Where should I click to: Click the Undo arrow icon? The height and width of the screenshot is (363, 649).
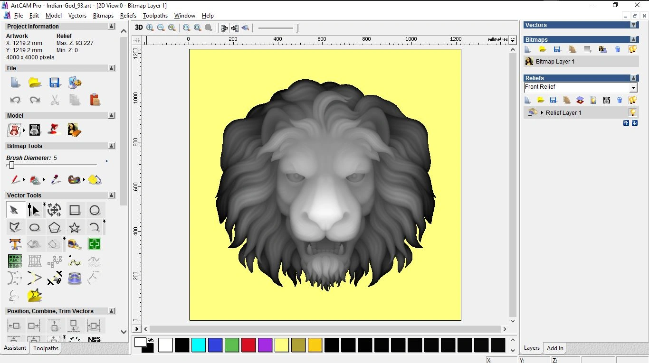15,100
